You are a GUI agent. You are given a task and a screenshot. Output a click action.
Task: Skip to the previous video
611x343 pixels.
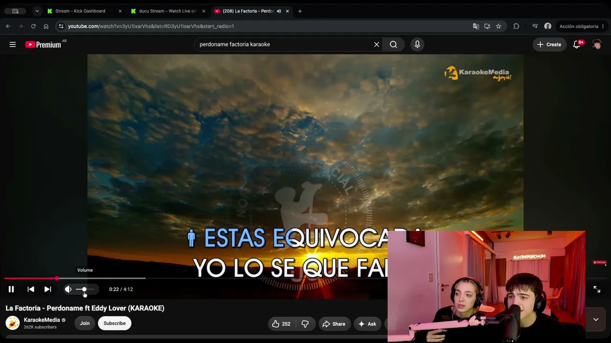coord(31,289)
